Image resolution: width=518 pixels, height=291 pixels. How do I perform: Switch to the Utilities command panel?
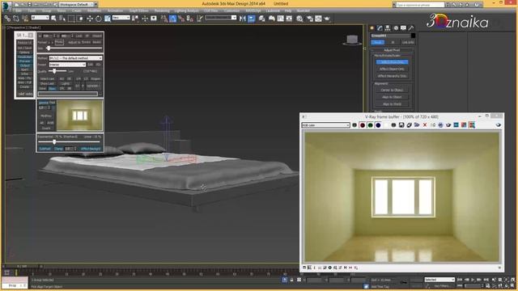coord(411,28)
